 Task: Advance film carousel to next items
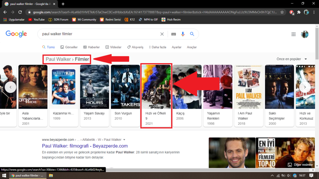coord(305,87)
